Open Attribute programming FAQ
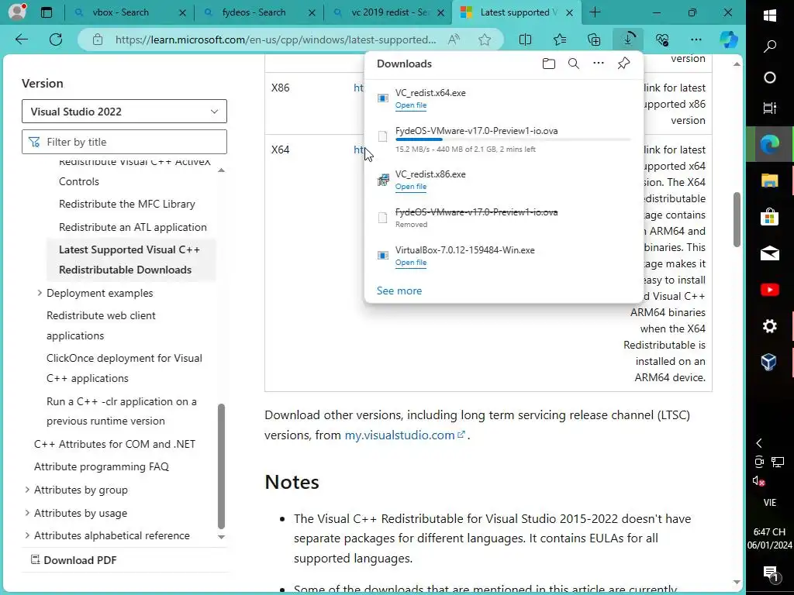The height and width of the screenshot is (595, 794). (102, 466)
